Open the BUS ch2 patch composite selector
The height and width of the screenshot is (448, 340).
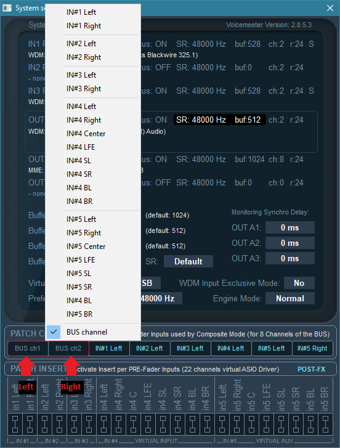tap(68, 348)
